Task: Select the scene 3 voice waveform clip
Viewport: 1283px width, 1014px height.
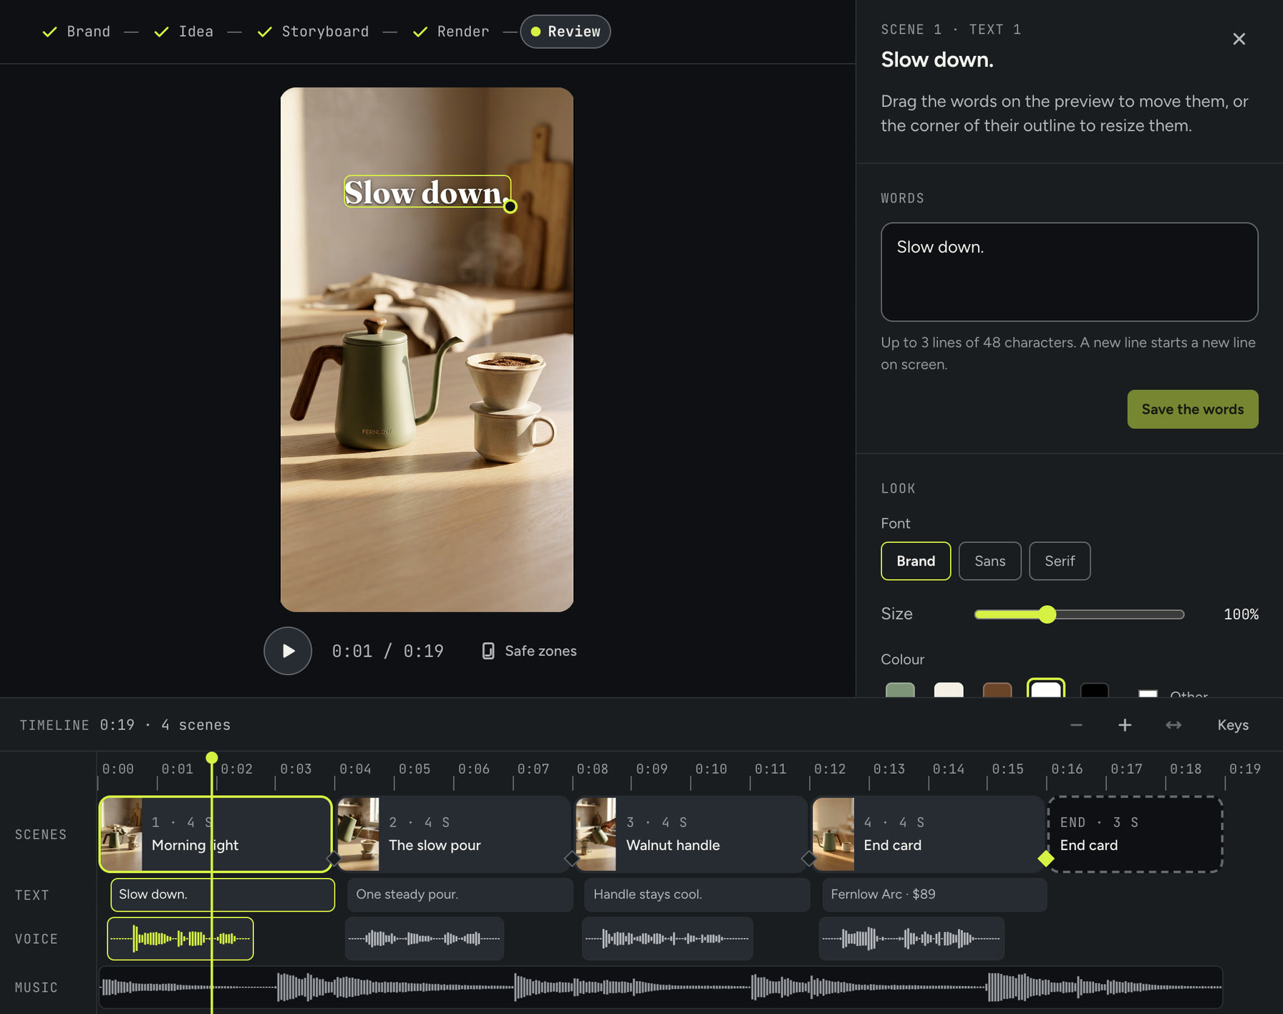Action: tap(667, 938)
